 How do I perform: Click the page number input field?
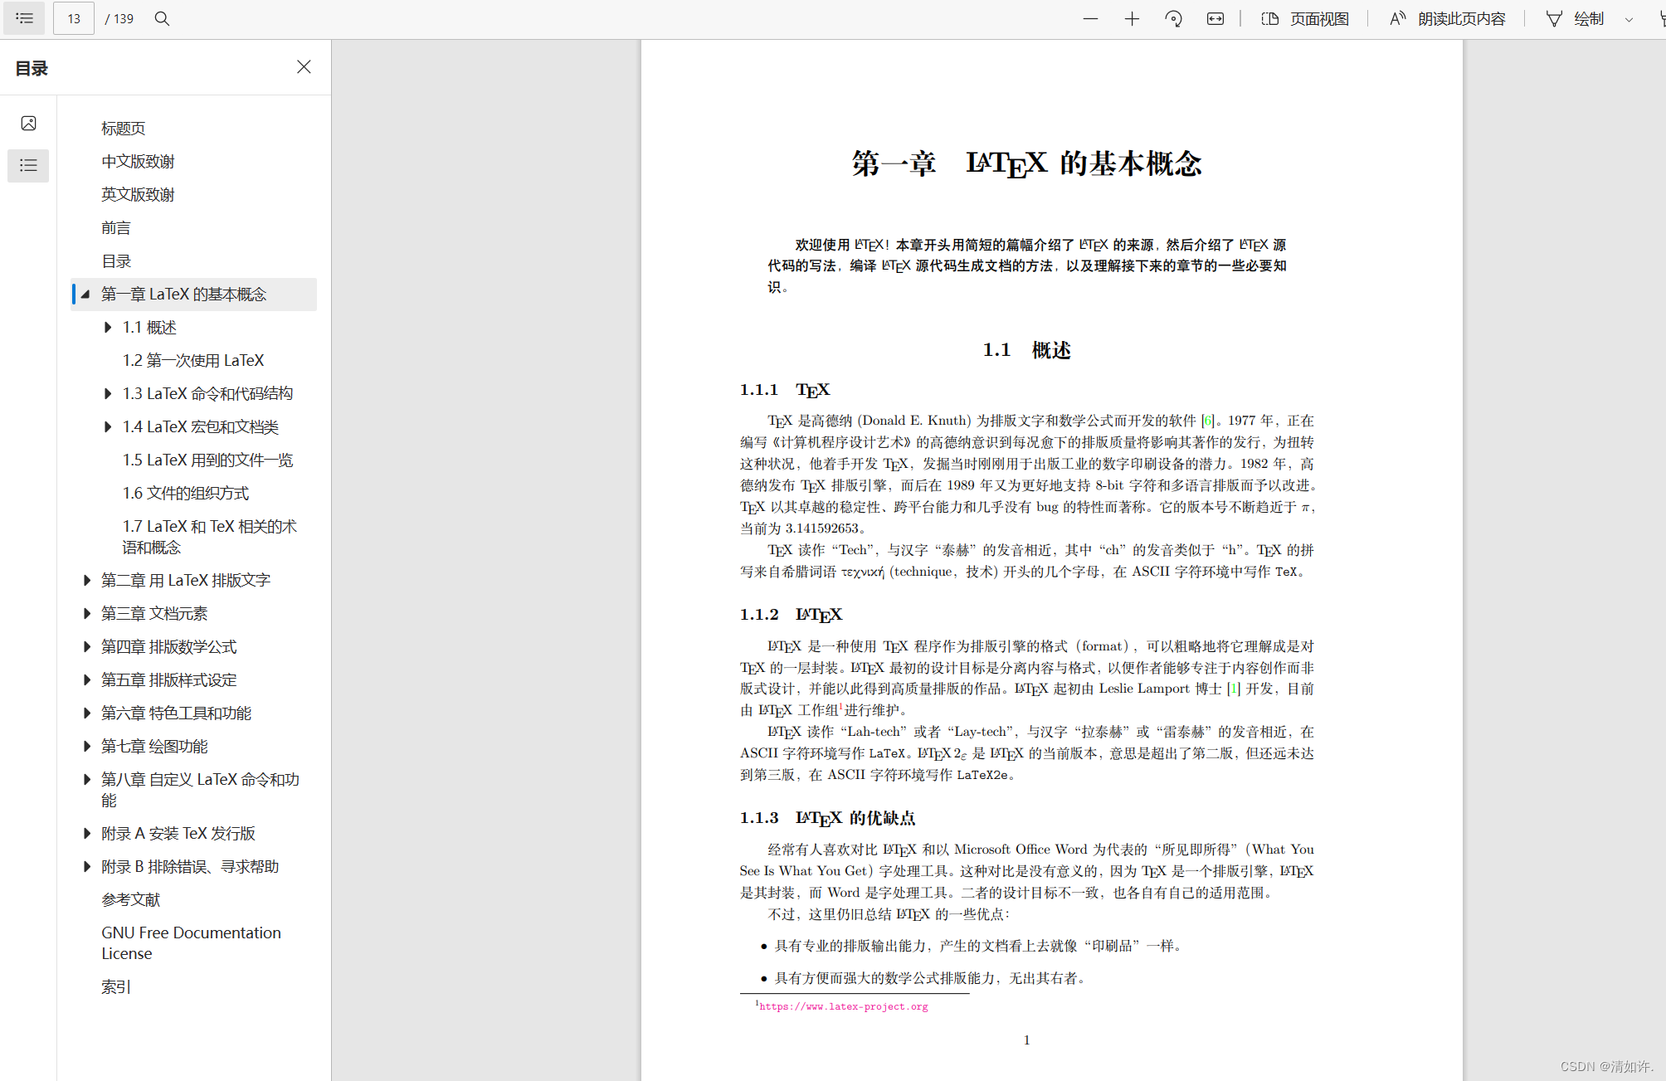[74, 18]
